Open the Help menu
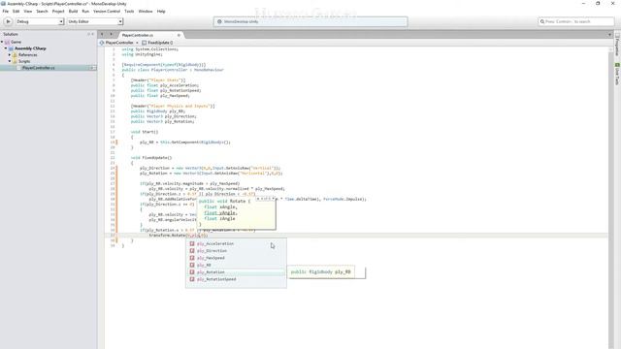This screenshot has height=349, width=621. (x=161, y=11)
